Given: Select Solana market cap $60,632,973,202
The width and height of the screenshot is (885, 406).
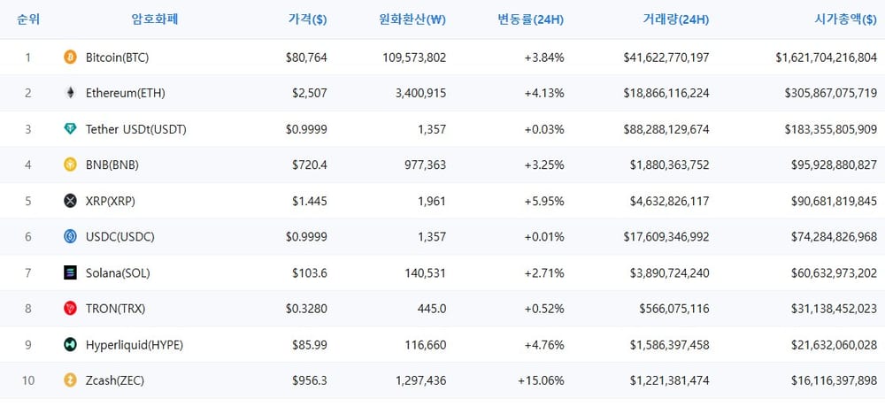Looking at the screenshot, I should (x=834, y=273).
